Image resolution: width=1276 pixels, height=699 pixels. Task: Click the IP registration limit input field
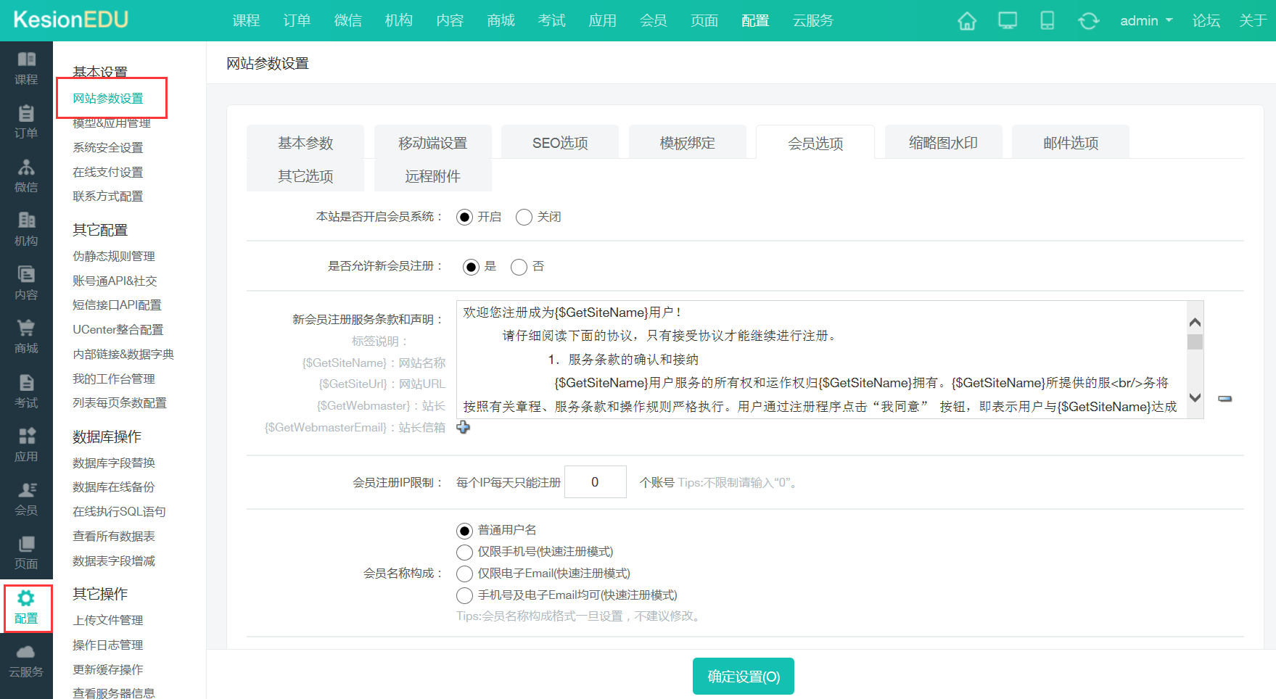[x=595, y=481]
